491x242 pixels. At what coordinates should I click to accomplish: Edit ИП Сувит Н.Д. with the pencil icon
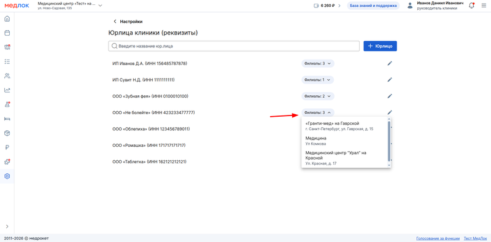(390, 80)
